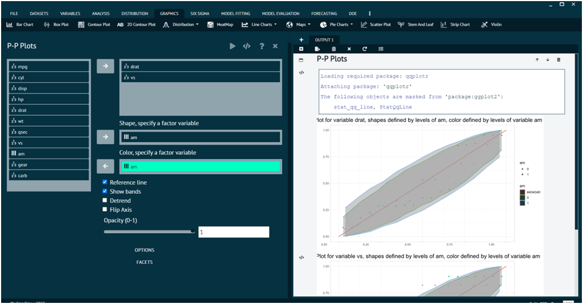Open the more menus vertical dots
The height and width of the screenshot is (304, 583).
point(369,13)
